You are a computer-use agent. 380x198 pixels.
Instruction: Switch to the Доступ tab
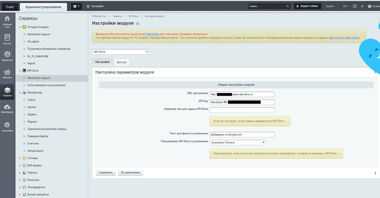(x=121, y=62)
